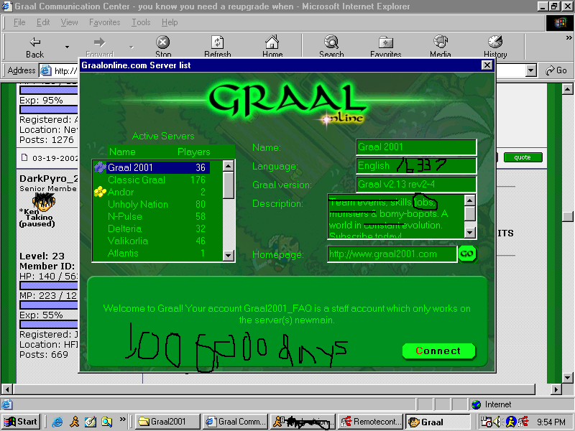The width and height of the screenshot is (575, 431).
Task: Show more toolbar buttons chevron
Action: click(569, 38)
